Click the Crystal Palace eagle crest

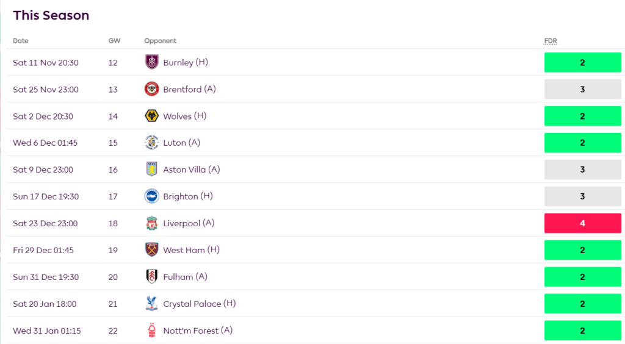point(152,303)
